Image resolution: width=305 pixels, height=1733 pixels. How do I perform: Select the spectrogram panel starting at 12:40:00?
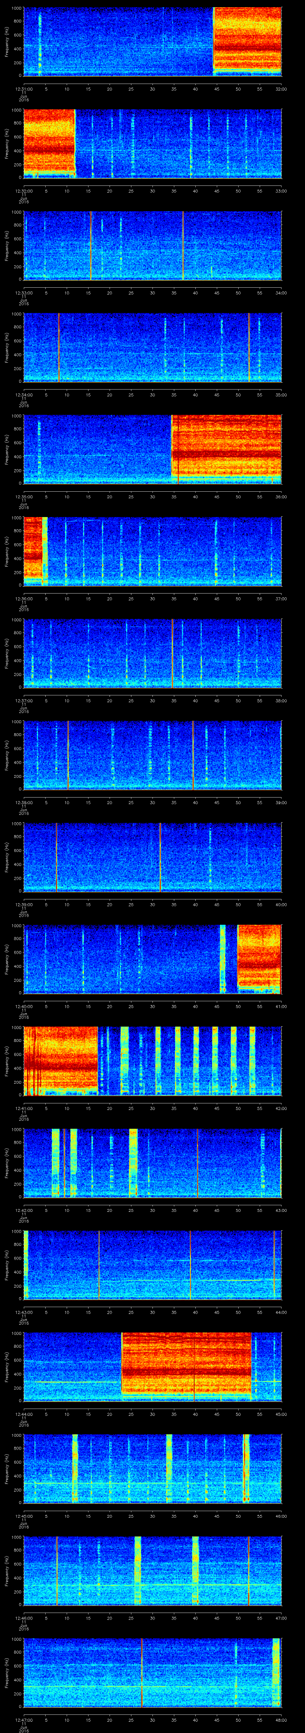(152, 959)
